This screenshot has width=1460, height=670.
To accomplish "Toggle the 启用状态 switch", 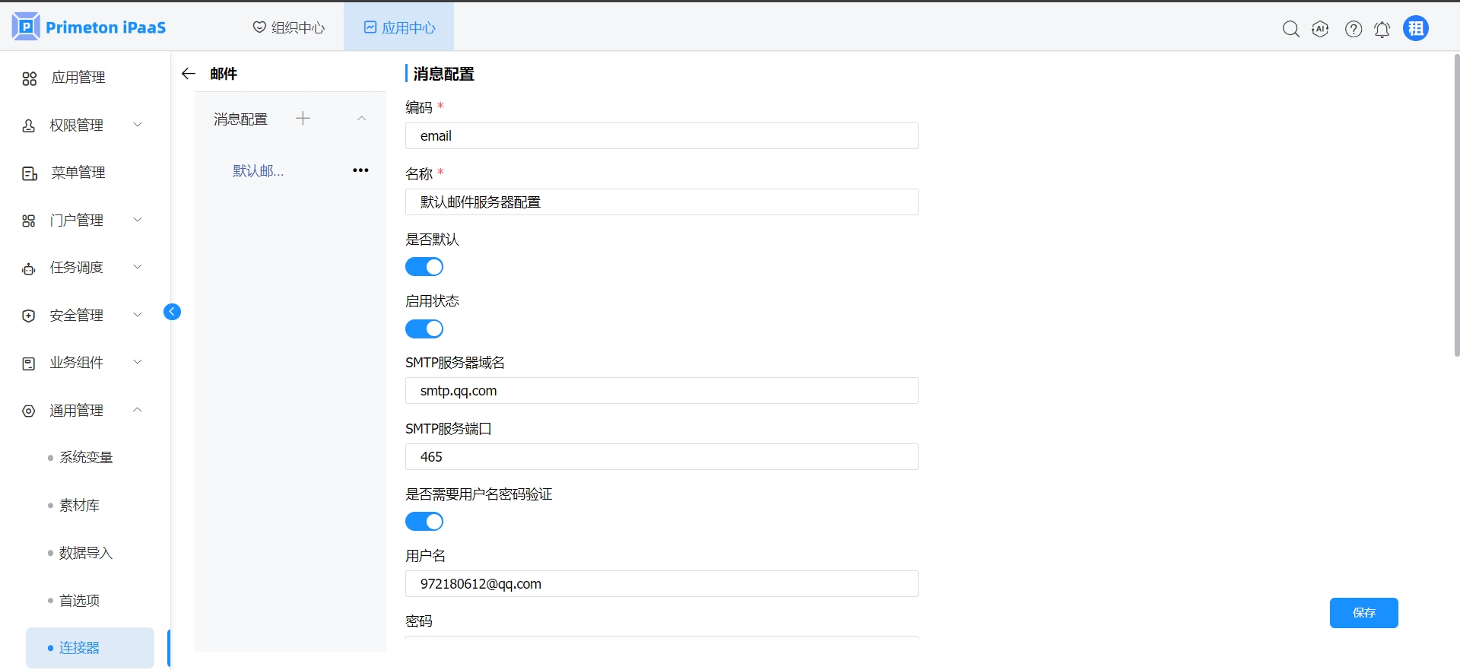I will [x=424, y=329].
